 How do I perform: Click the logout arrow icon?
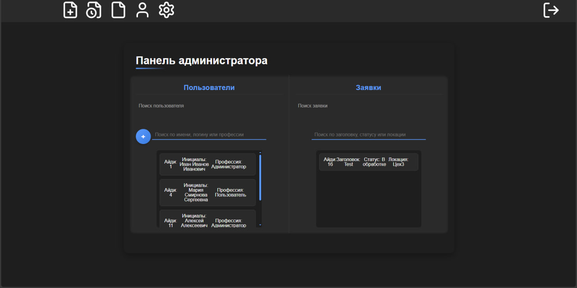point(551,10)
